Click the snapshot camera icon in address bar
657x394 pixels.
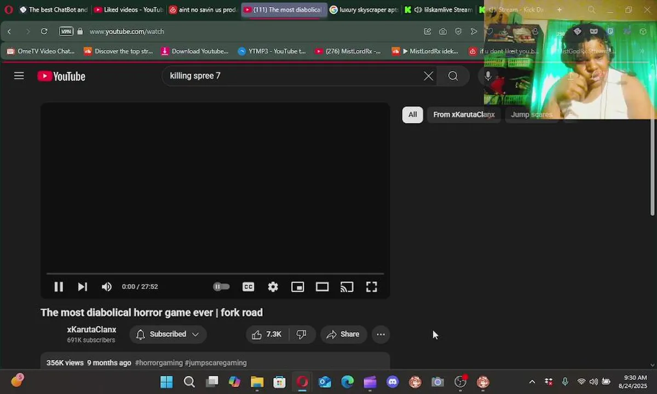[442, 32]
